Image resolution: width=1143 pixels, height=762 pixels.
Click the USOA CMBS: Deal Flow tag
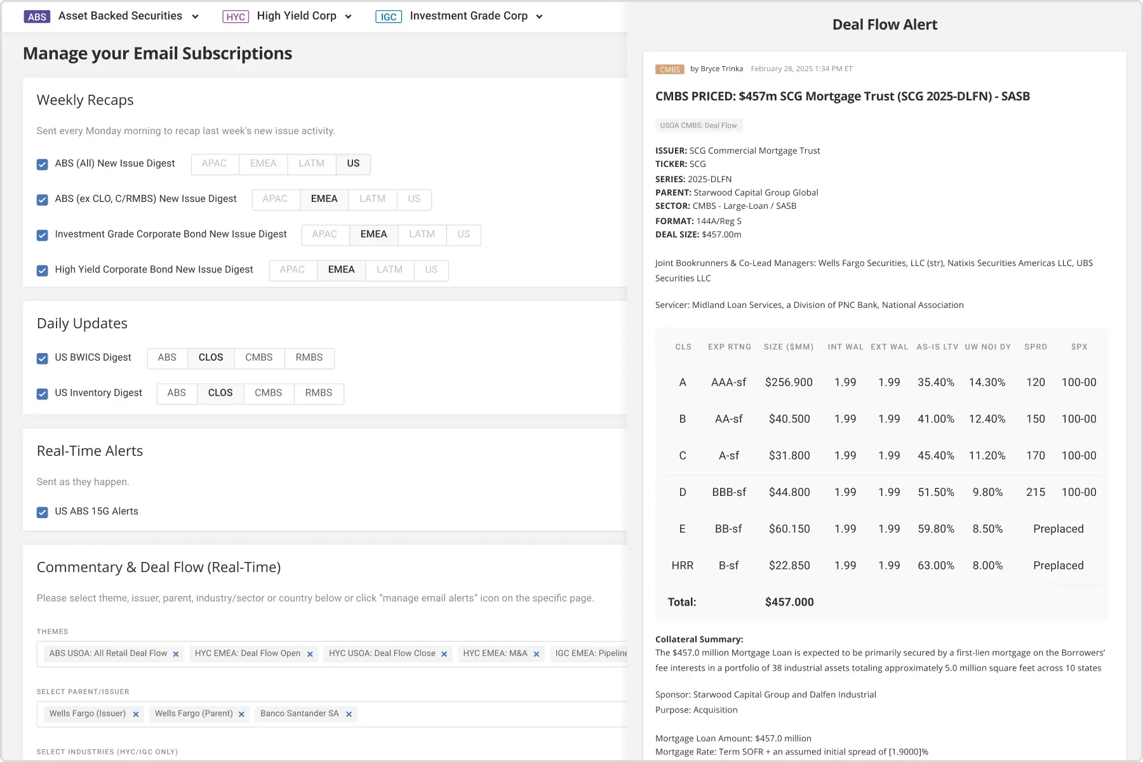tap(698, 126)
